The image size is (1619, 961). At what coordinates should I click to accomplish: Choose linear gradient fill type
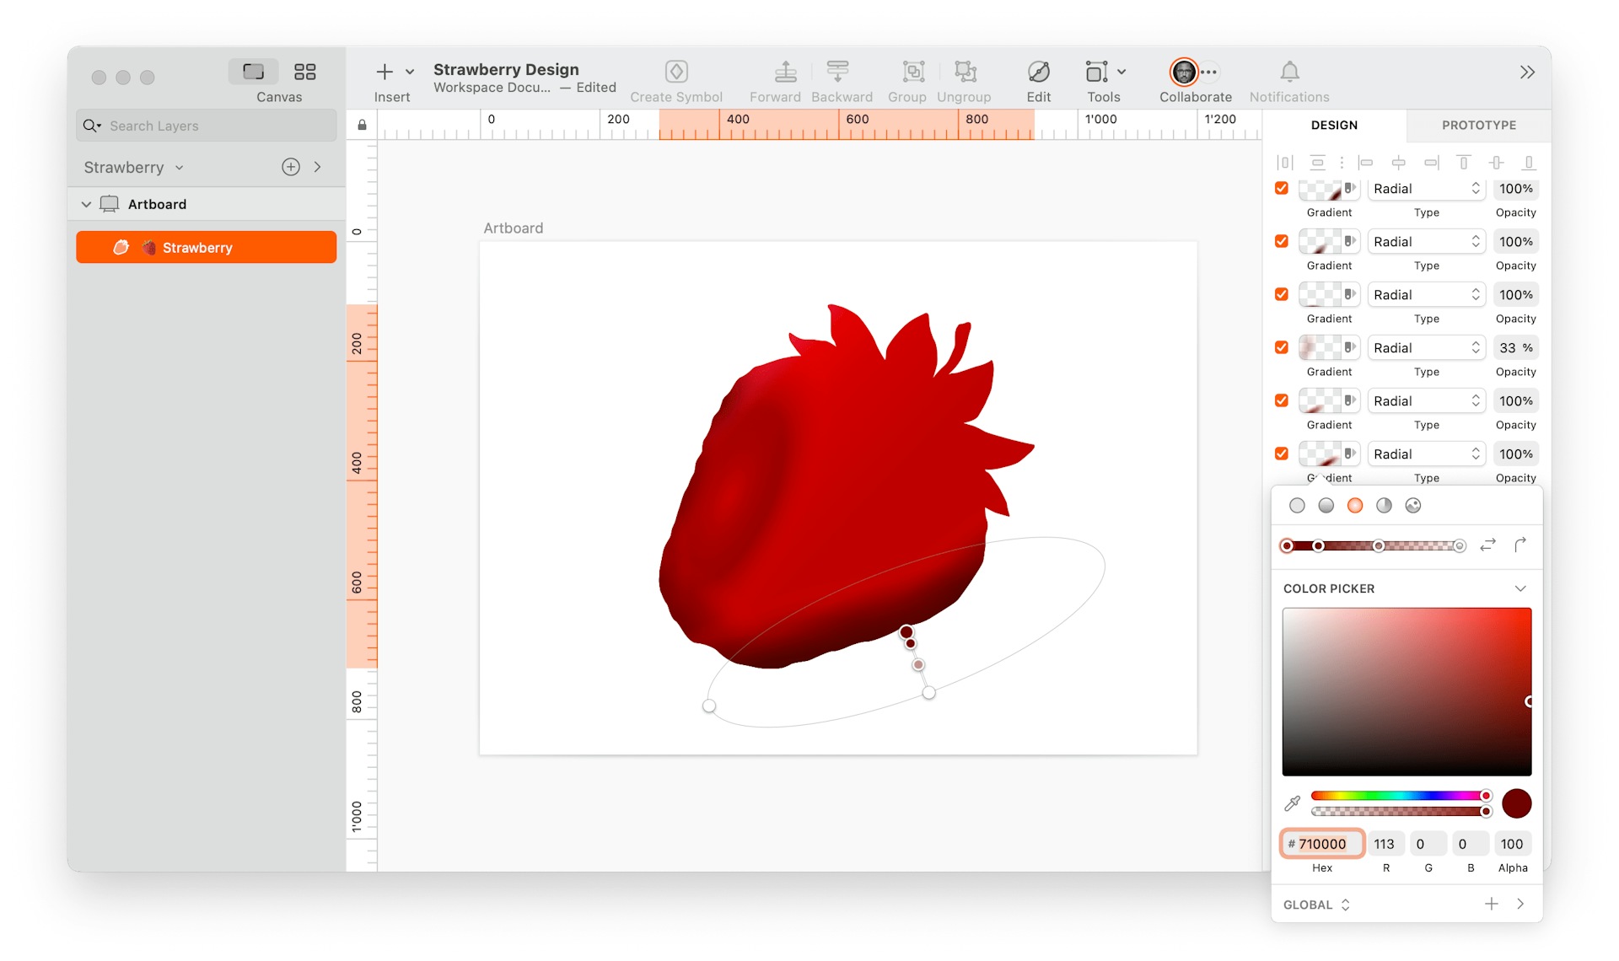[1326, 505]
